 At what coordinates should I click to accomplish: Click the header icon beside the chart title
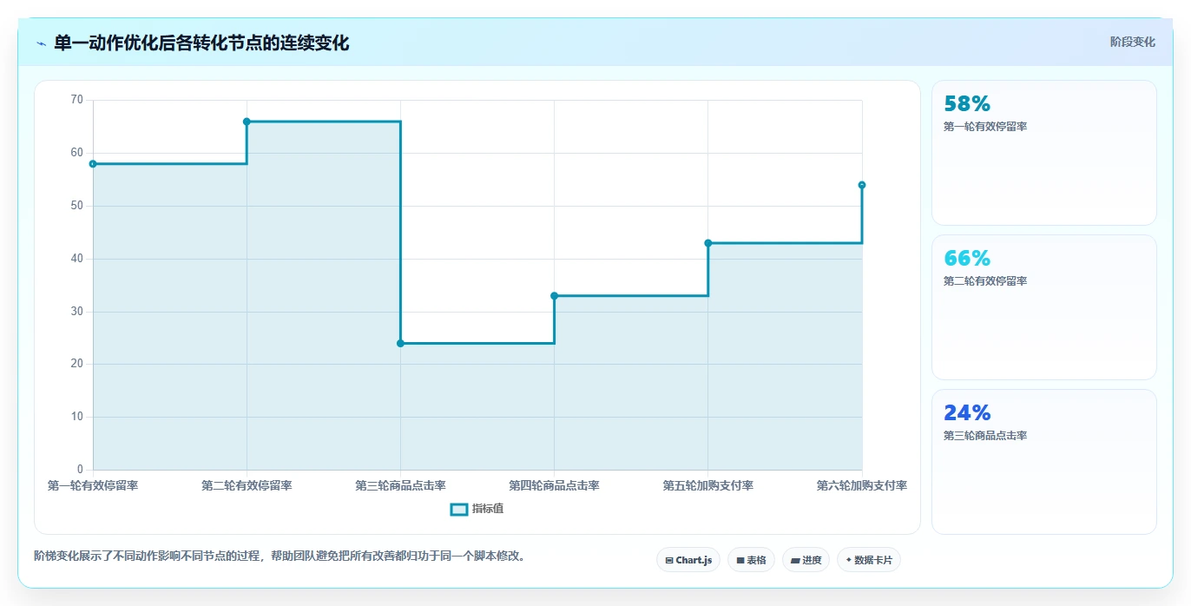(41, 43)
